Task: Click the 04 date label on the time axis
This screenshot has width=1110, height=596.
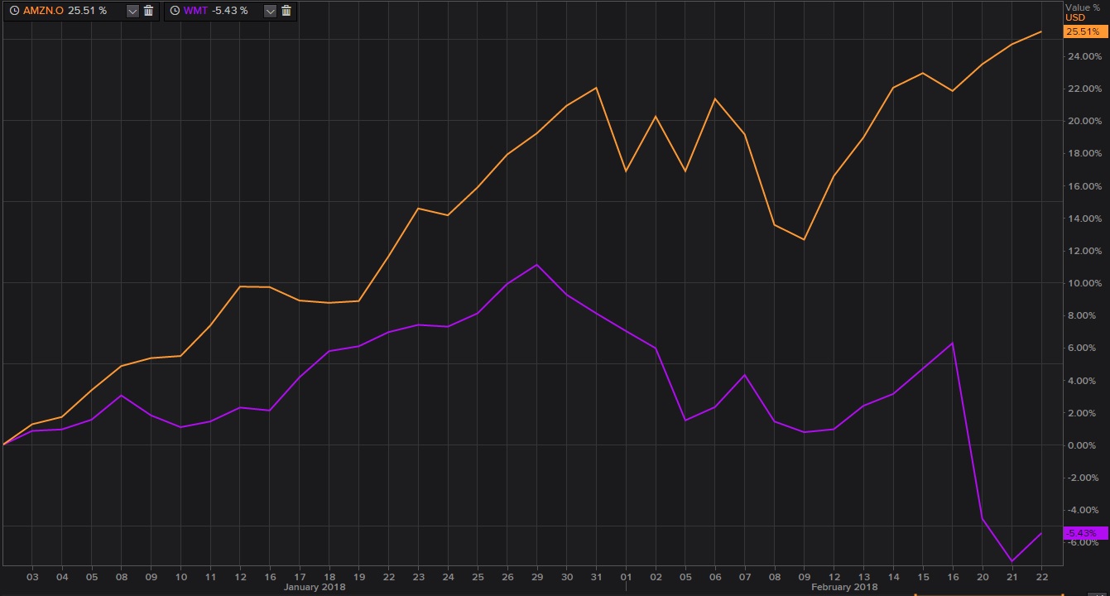Action: [63, 576]
